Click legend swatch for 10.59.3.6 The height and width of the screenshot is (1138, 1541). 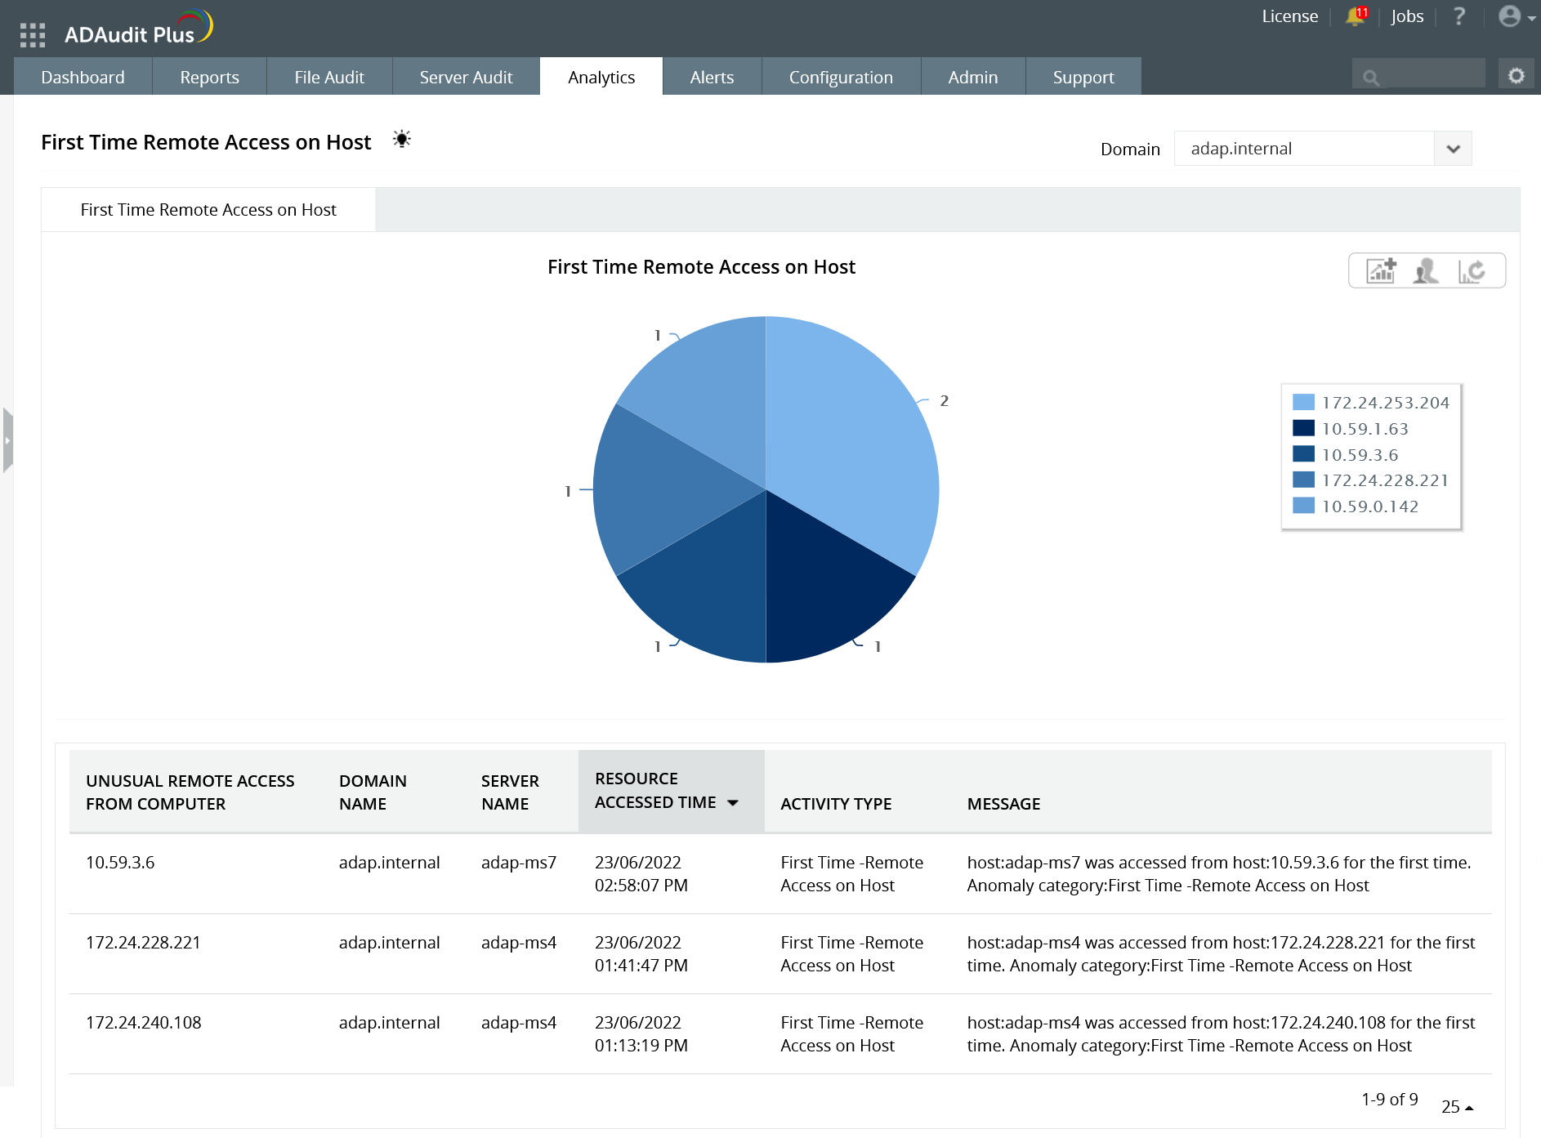click(1303, 454)
